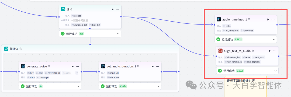The width and height of the screenshot is (291, 97).
Task: Click reference_id input tag in generate_voice
Action: 52,73
